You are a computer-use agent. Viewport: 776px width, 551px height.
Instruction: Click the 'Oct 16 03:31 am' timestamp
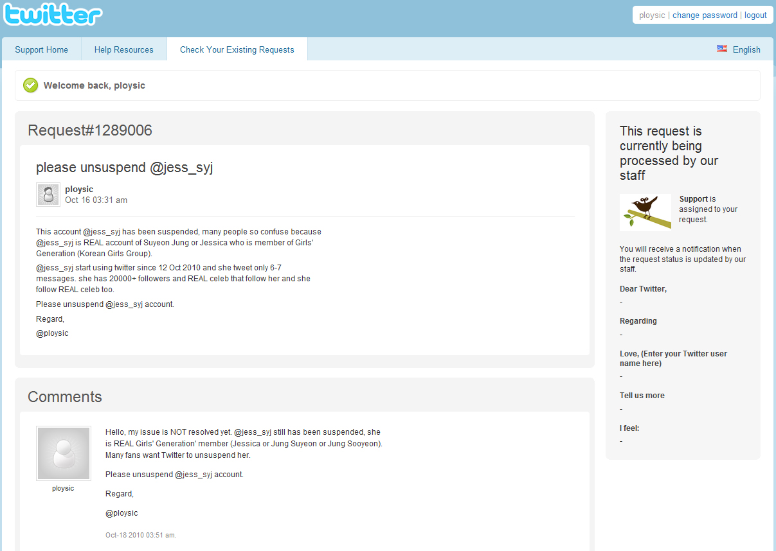point(96,200)
